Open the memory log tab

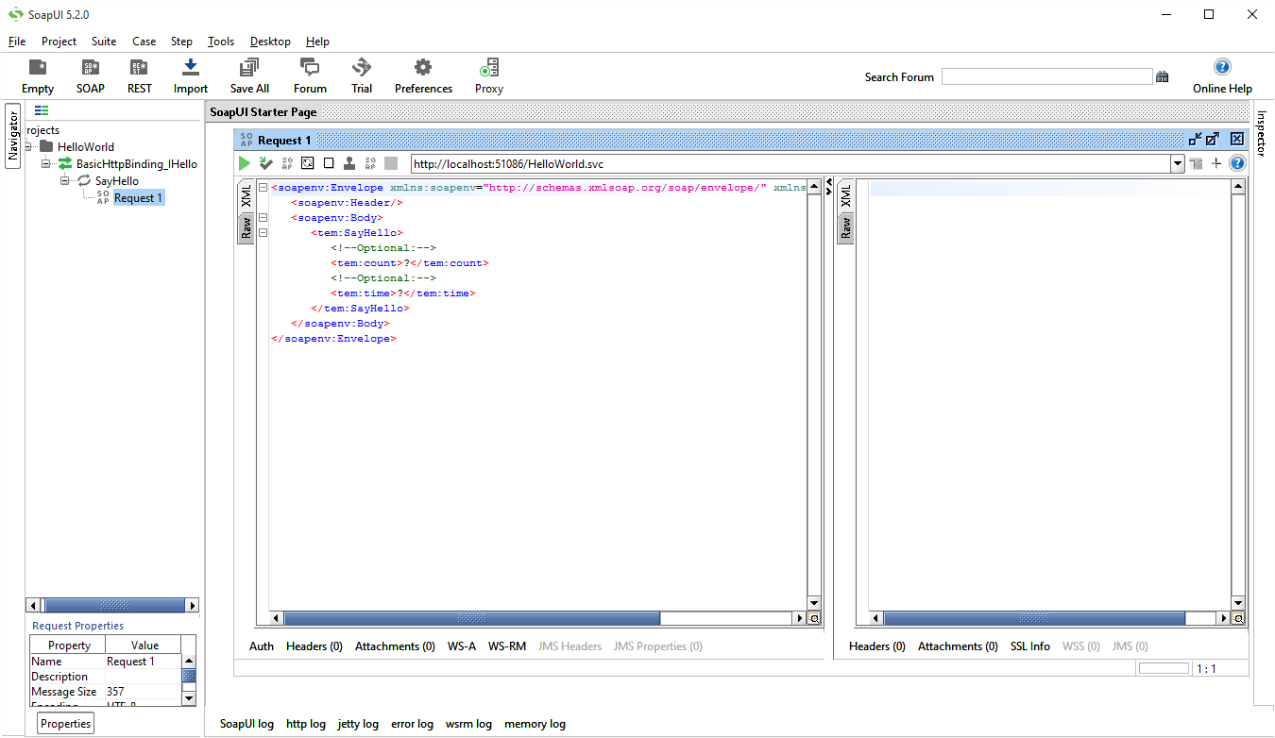point(535,724)
